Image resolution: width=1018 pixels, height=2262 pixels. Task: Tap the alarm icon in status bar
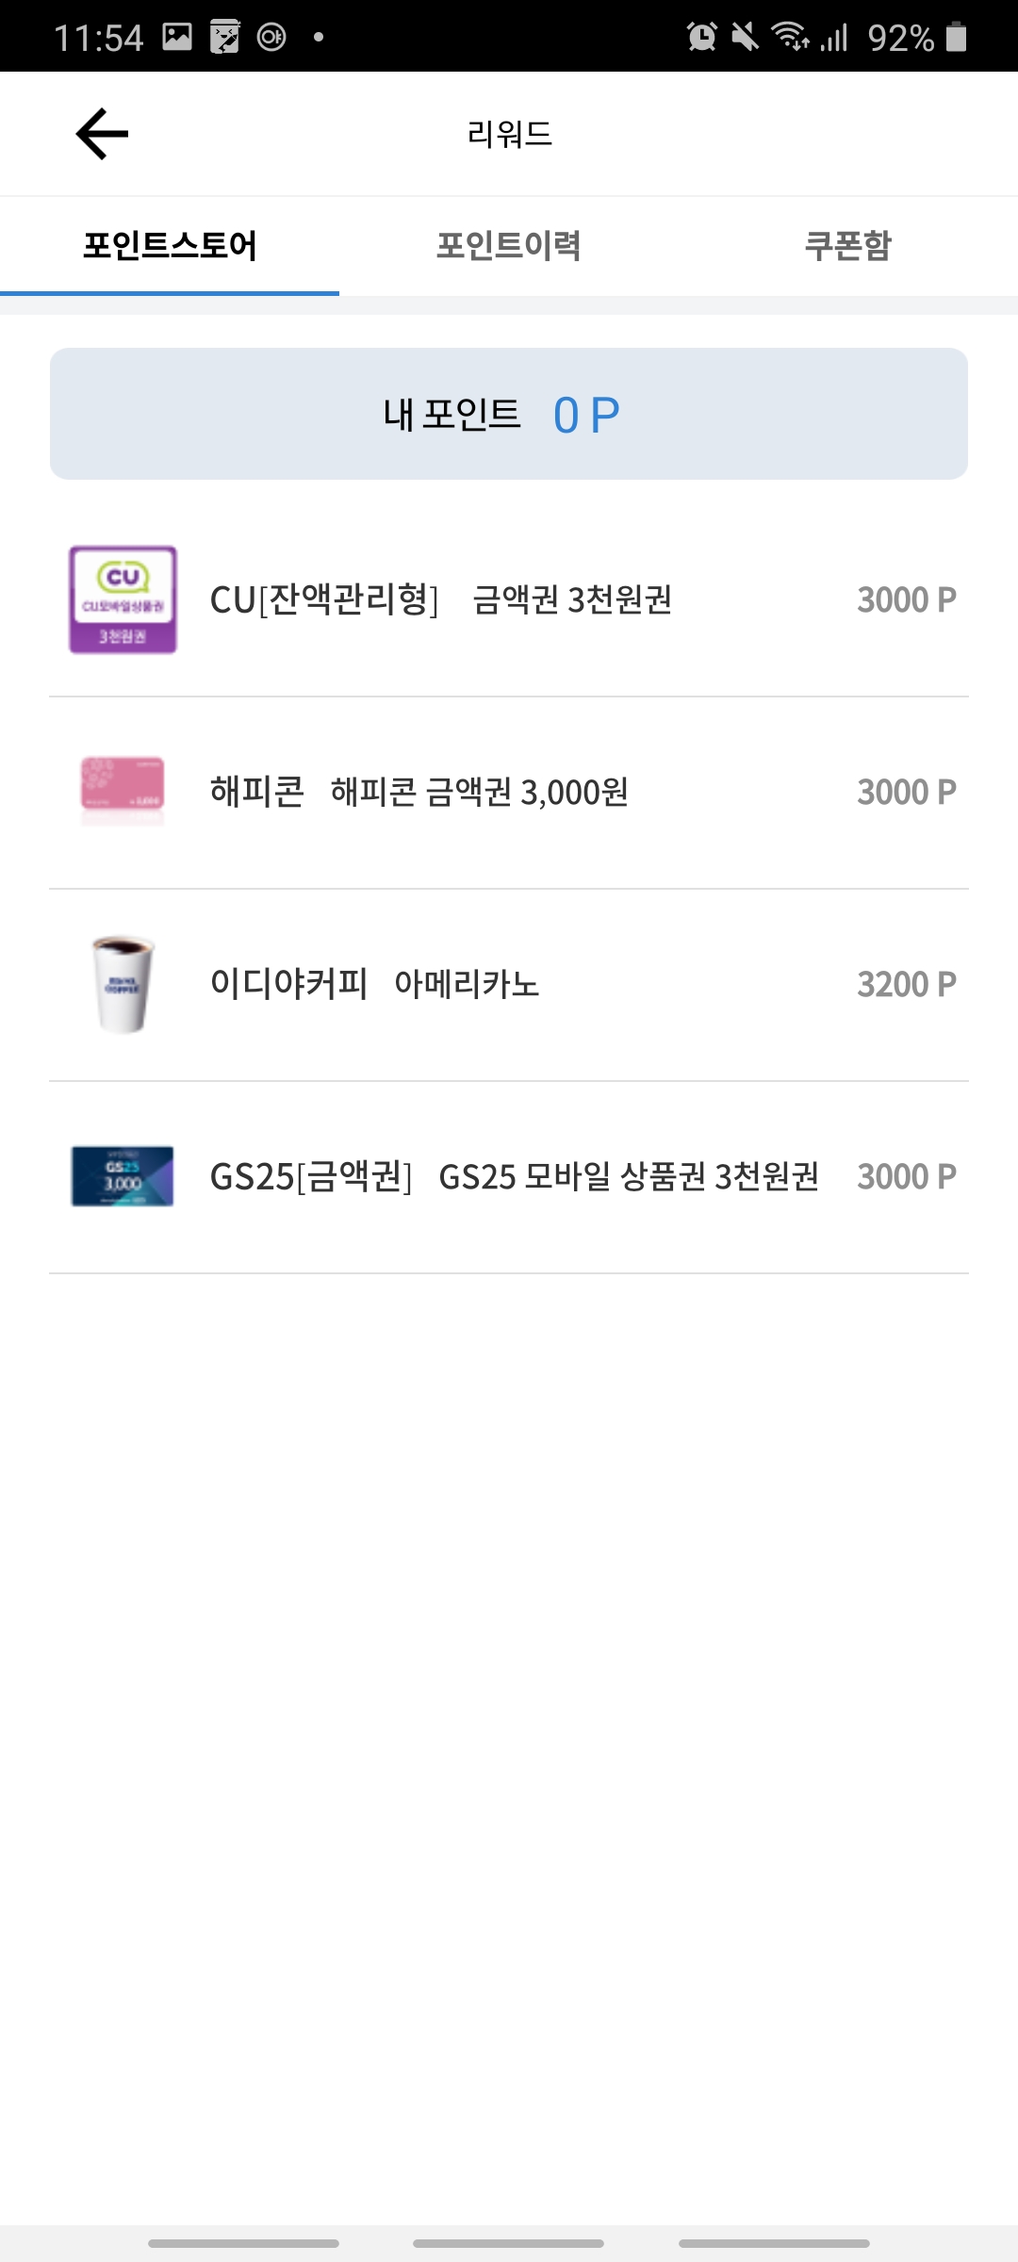[701, 37]
